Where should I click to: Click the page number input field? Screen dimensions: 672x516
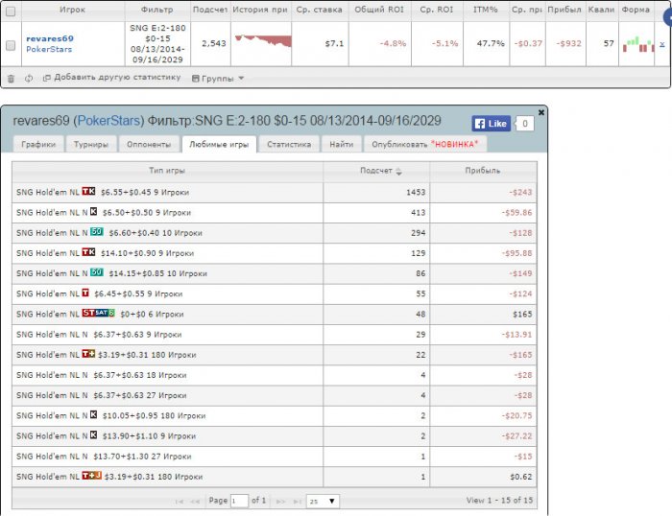(x=239, y=501)
